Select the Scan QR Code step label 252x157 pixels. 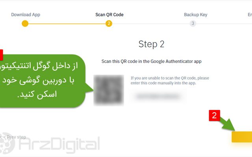(x=109, y=15)
